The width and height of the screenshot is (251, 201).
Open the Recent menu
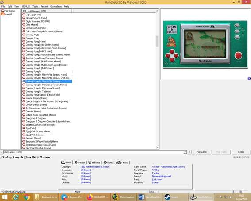(44, 6)
